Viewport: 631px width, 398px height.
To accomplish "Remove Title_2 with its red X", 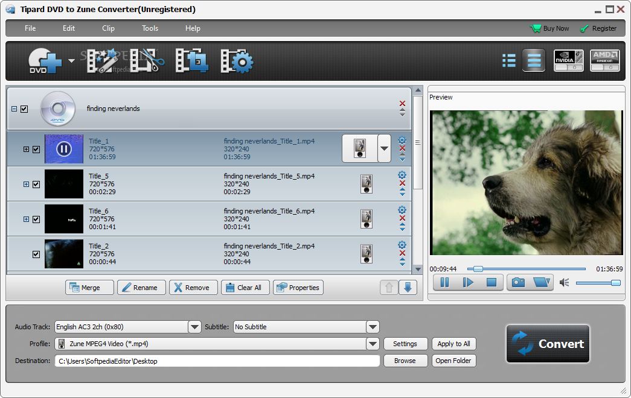I will [x=402, y=253].
